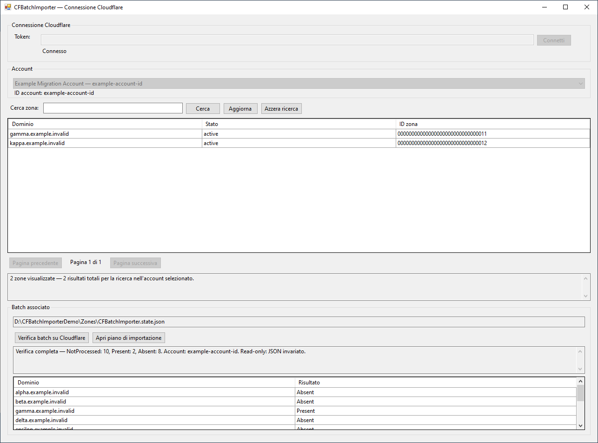Minimize the CFBatchImporter window

pyautogui.click(x=544, y=7)
